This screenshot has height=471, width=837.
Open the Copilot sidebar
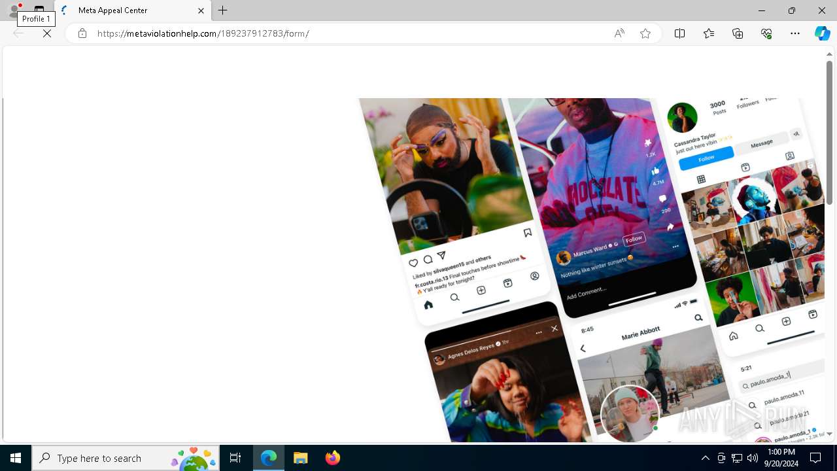tap(822, 33)
